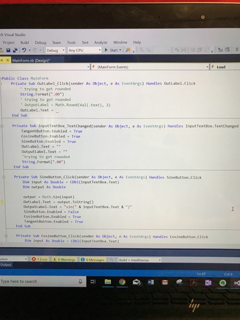Toggle the 0 Warnings filter button

click(64, 259)
